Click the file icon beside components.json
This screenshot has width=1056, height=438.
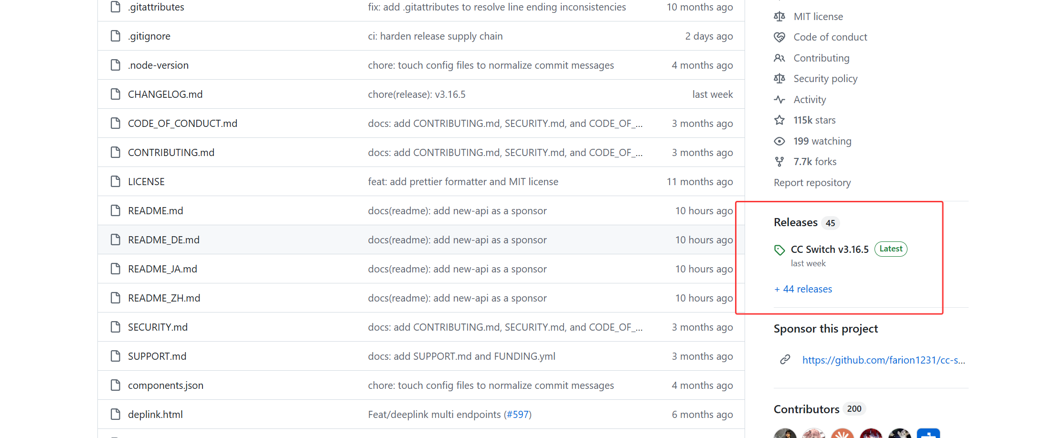[115, 385]
